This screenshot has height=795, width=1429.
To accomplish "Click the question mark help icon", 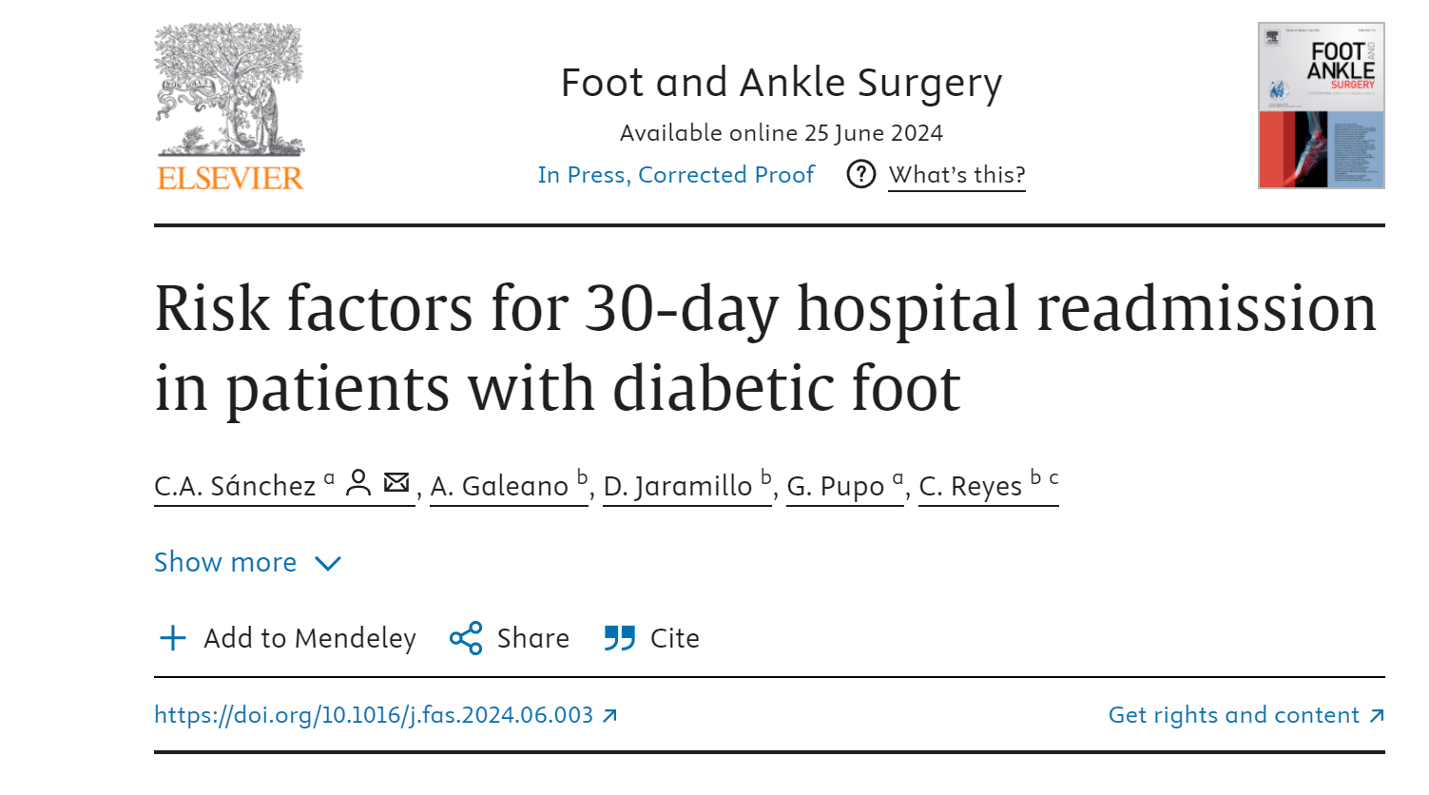I will [x=860, y=175].
